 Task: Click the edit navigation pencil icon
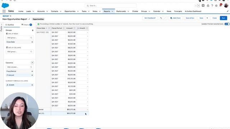227,11
